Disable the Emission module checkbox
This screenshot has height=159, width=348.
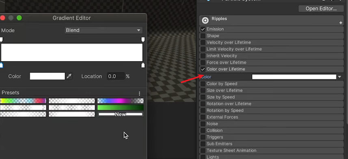point(203,29)
